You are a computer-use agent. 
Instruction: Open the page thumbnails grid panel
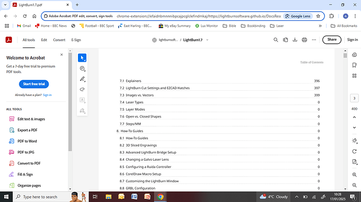[354, 76]
